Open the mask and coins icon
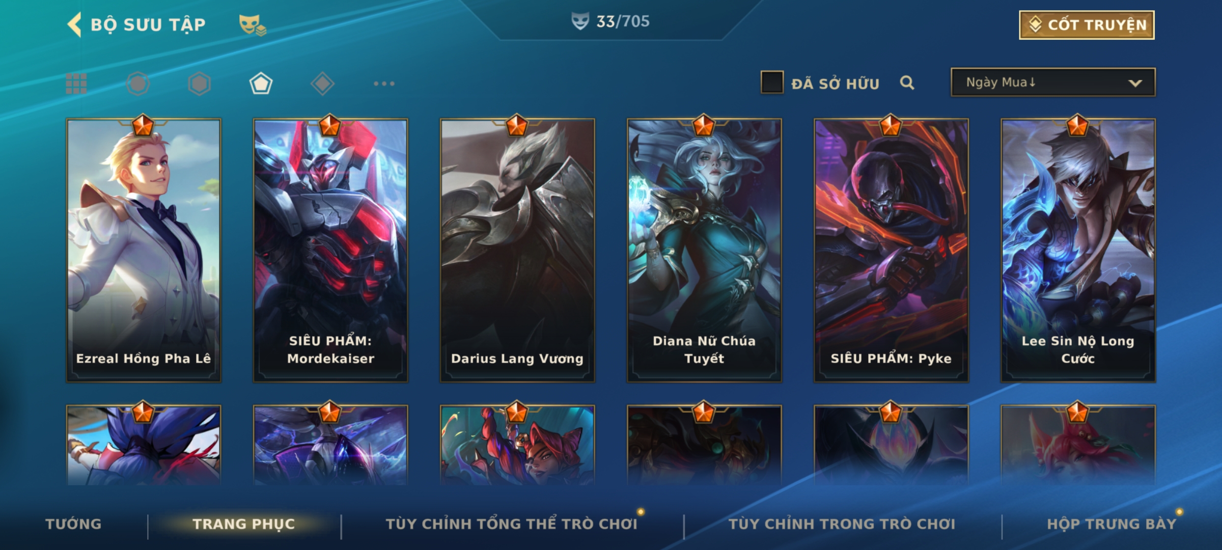Image resolution: width=1222 pixels, height=550 pixels. coord(253,24)
